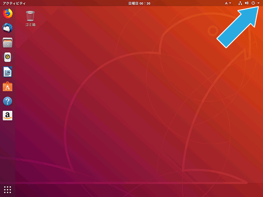Open the アクティビティ overview
This screenshot has height=197, width=263.
[14, 4]
